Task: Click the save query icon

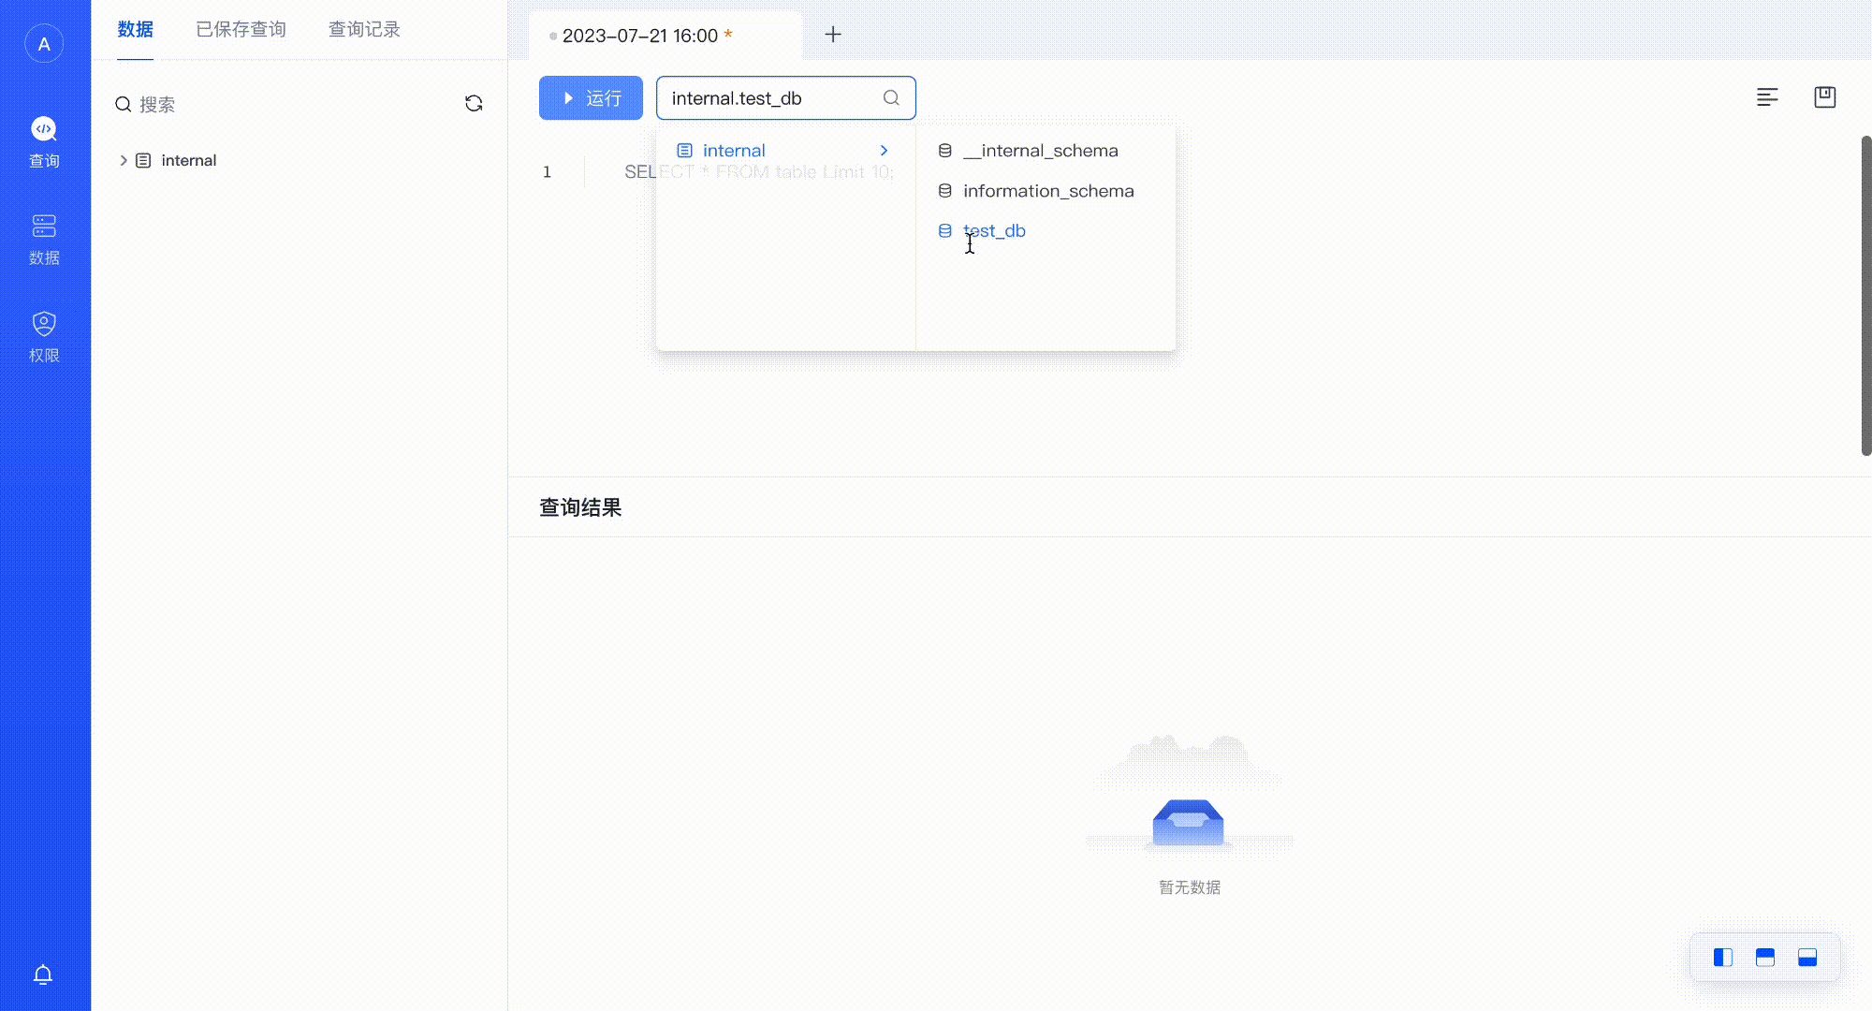Action: (x=1824, y=97)
